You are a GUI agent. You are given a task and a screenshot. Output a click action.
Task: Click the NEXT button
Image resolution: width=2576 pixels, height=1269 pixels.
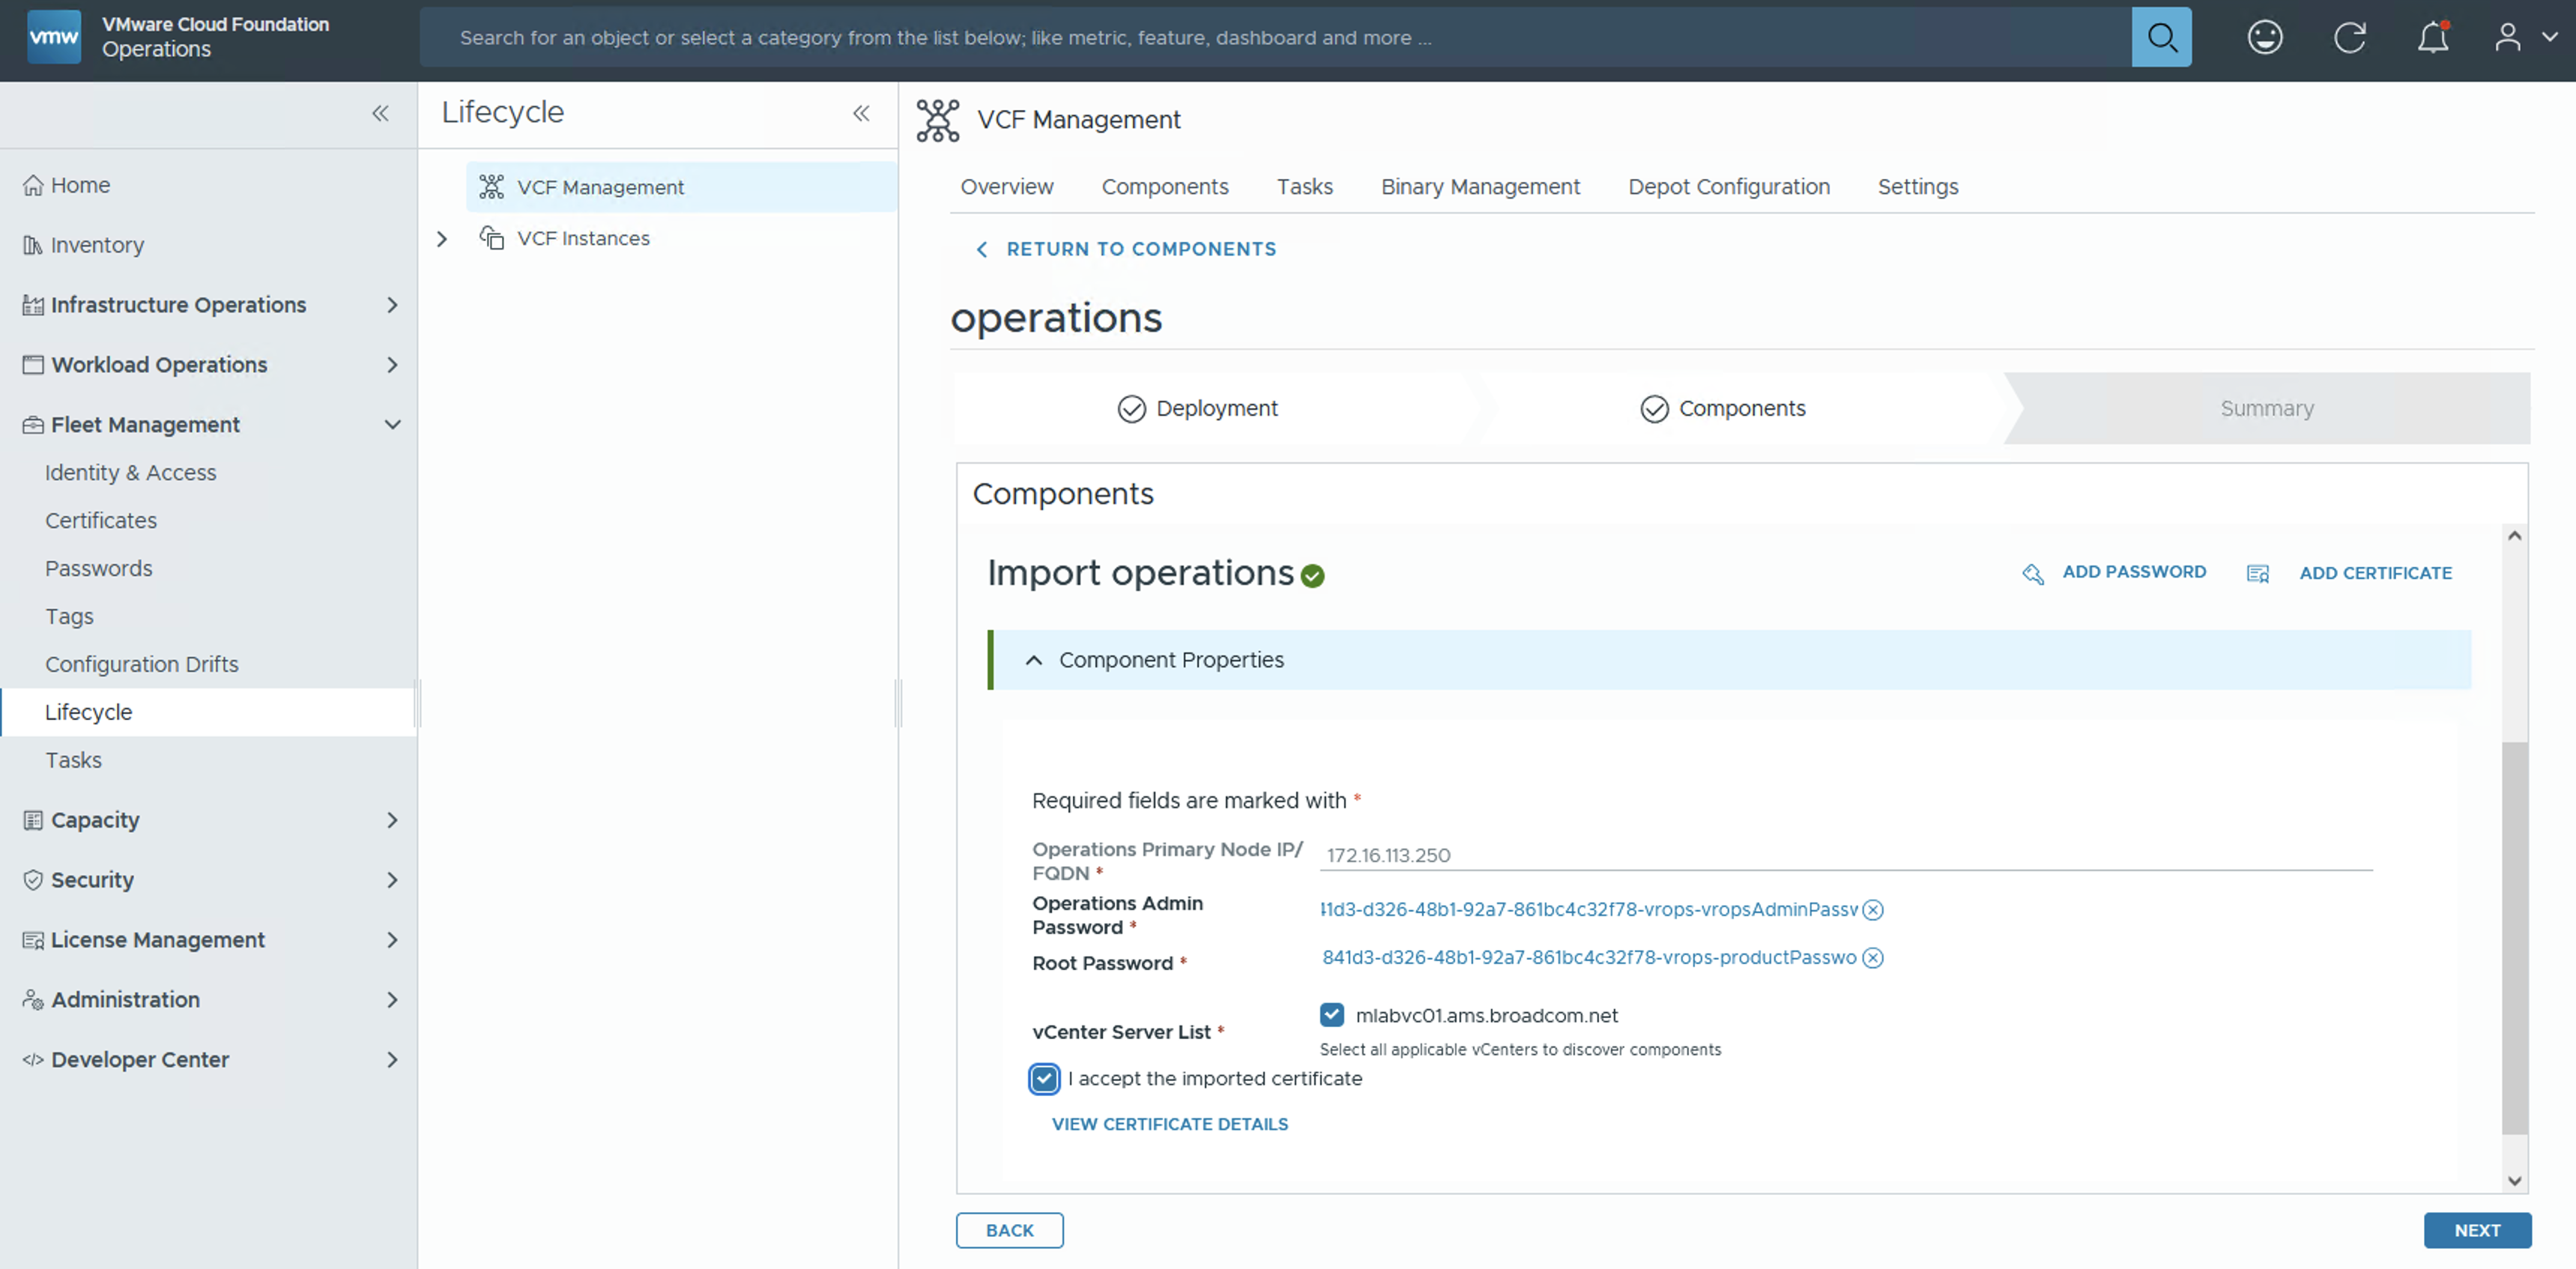(2476, 1230)
